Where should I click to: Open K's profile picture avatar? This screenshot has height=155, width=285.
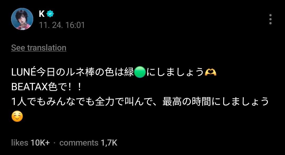click(22, 19)
